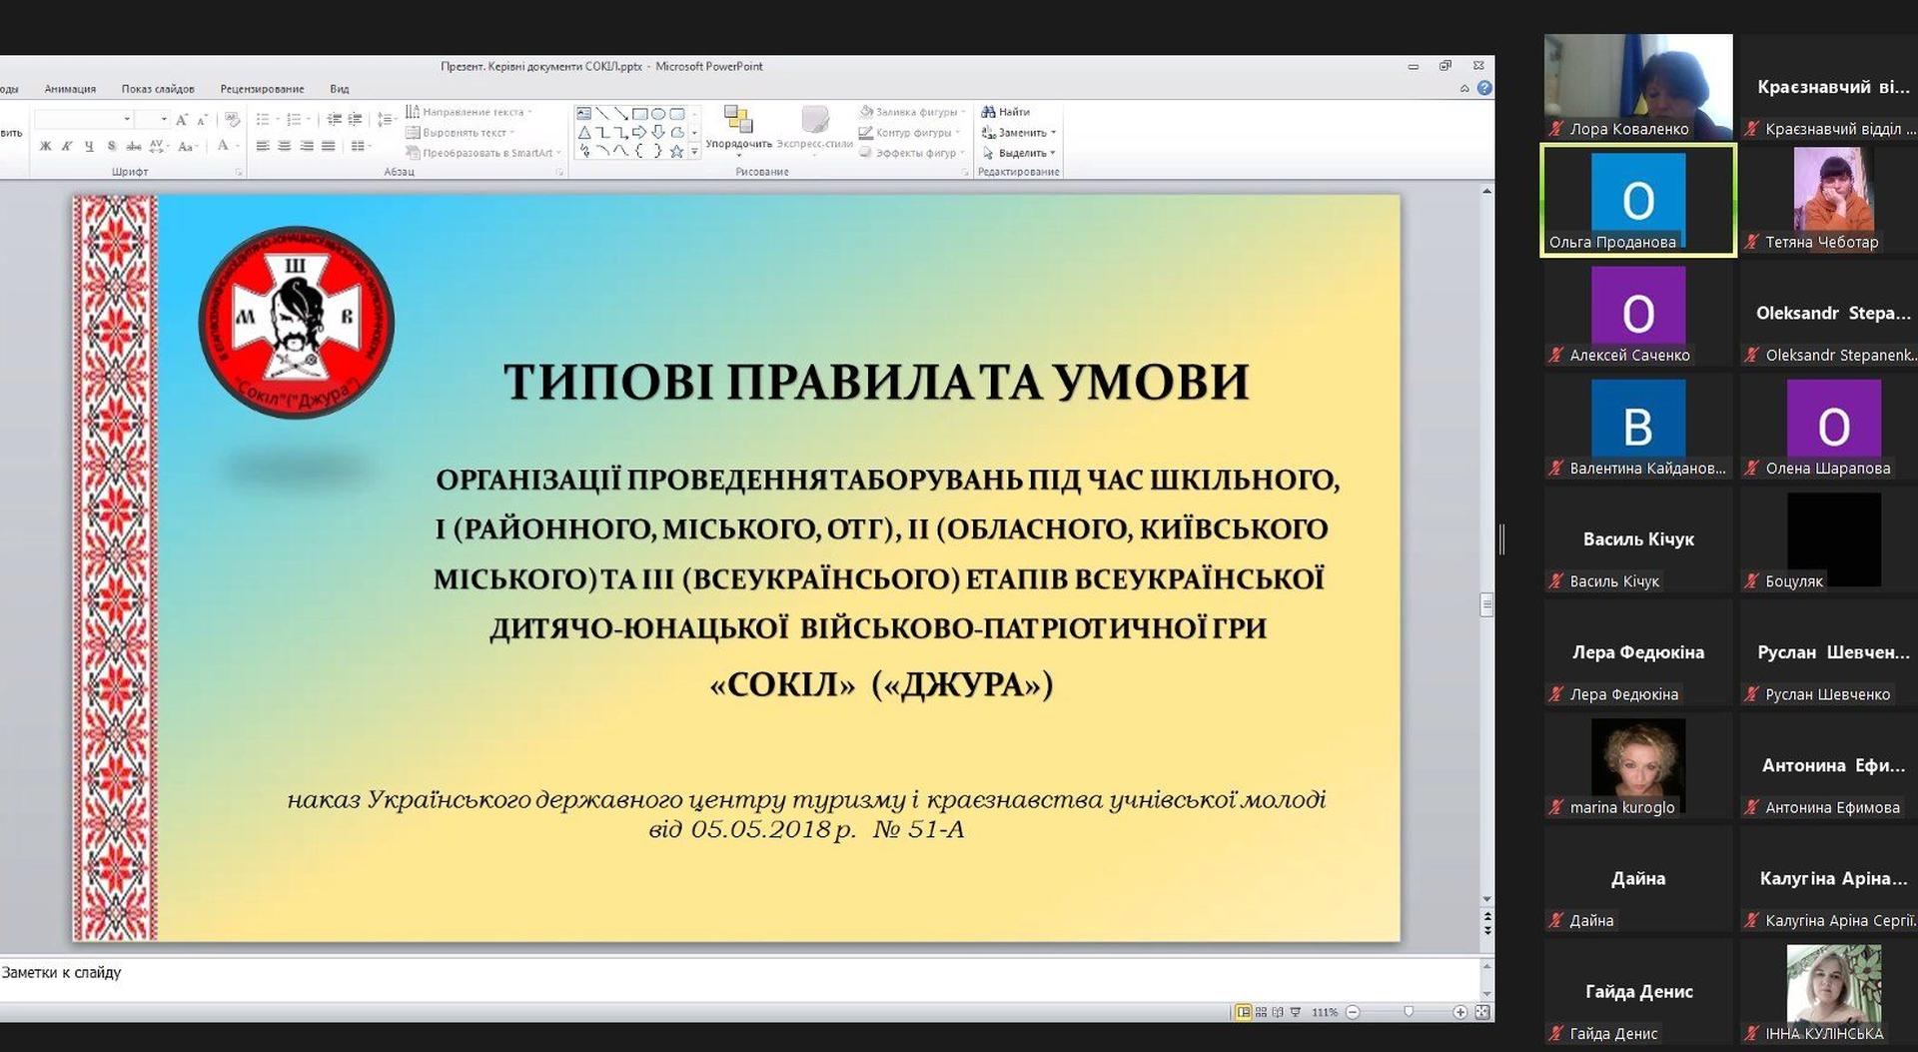Screen dimensions: 1918x1052
Task: Open Контур фигуры options
Action: tap(909, 132)
